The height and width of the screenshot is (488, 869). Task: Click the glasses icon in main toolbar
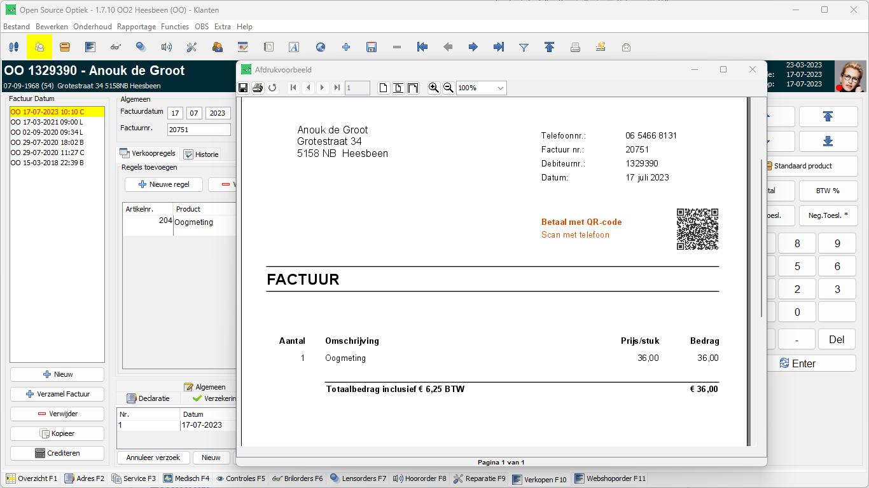pyautogui.click(x=115, y=47)
